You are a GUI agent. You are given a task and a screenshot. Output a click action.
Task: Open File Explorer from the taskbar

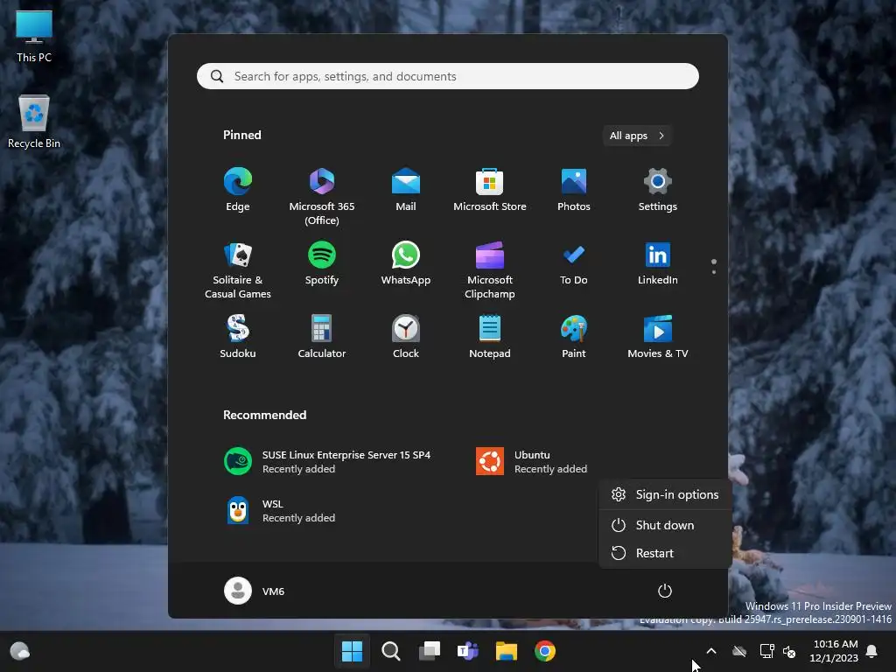click(x=507, y=651)
